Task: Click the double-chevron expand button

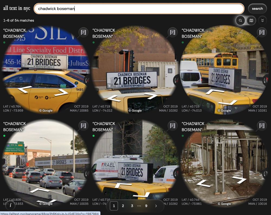Action: (262, 20)
